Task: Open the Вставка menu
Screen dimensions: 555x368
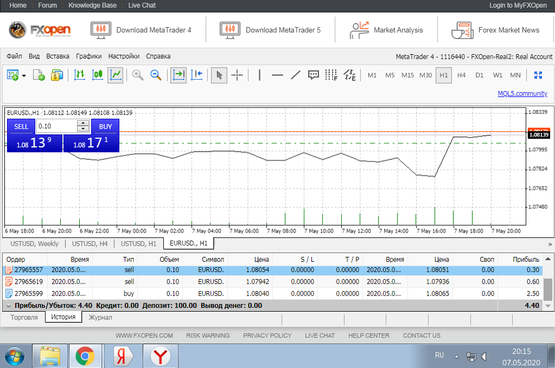Action: 58,56
